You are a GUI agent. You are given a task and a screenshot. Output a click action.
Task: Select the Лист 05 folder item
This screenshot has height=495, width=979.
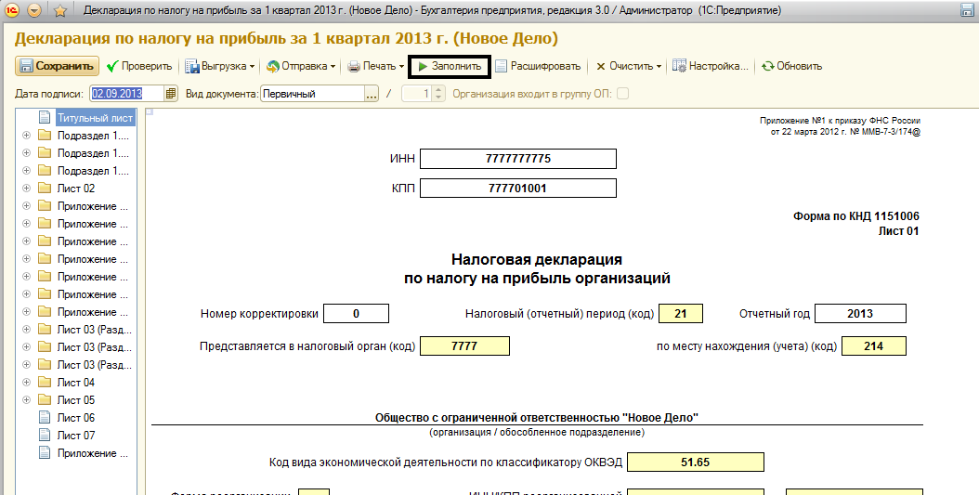pyautogui.click(x=76, y=400)
